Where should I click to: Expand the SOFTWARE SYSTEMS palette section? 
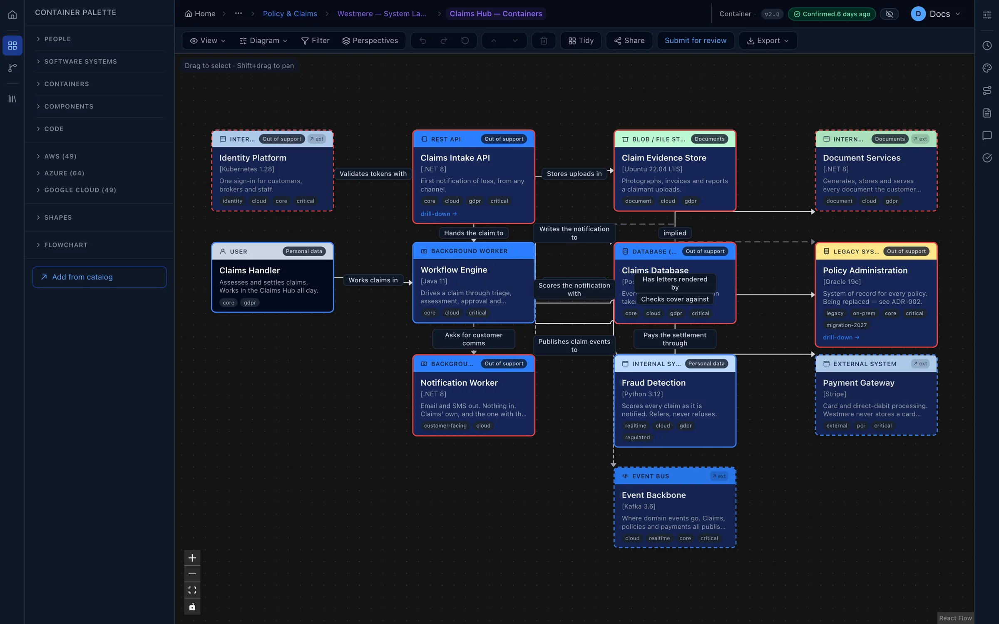point(99,62)
